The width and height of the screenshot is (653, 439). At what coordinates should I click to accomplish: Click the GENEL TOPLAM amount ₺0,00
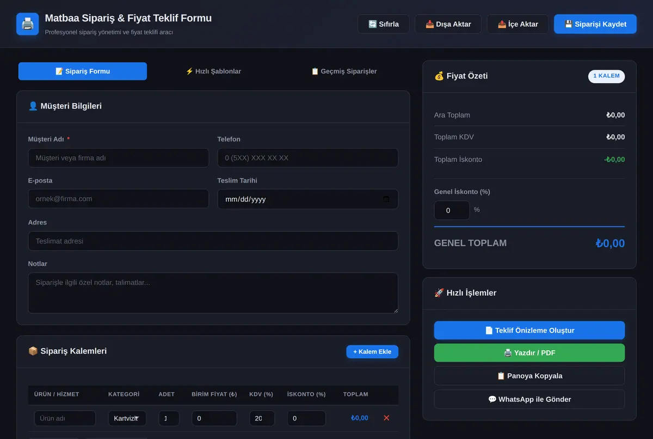[610, 243]
